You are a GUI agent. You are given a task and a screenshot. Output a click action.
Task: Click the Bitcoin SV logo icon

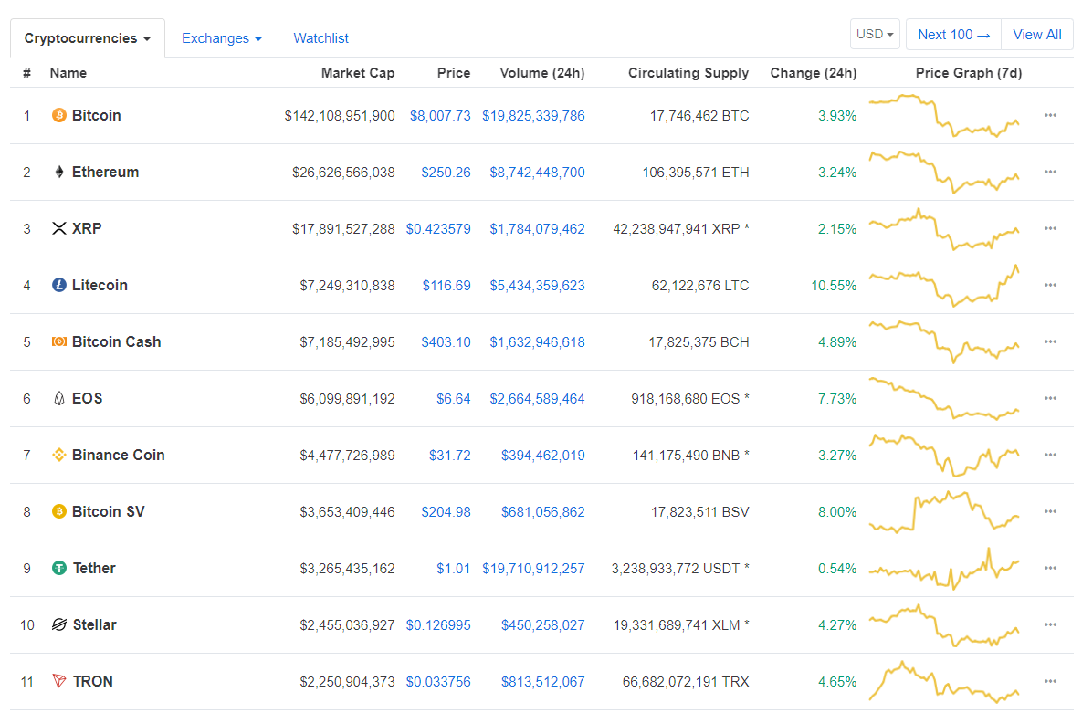click(59, 511)
